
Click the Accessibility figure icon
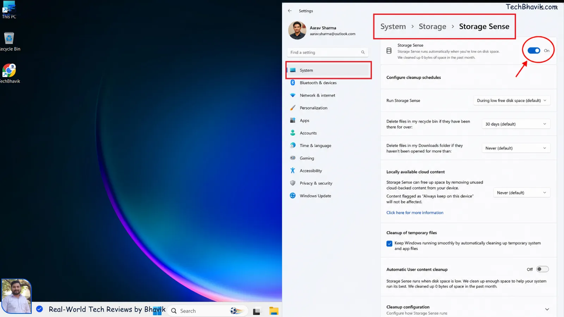[293, 170]
